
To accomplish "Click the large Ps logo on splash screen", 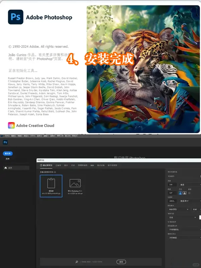I will (15, 17).
